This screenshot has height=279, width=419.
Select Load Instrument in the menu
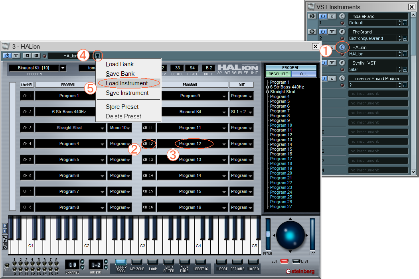(128, 83)
